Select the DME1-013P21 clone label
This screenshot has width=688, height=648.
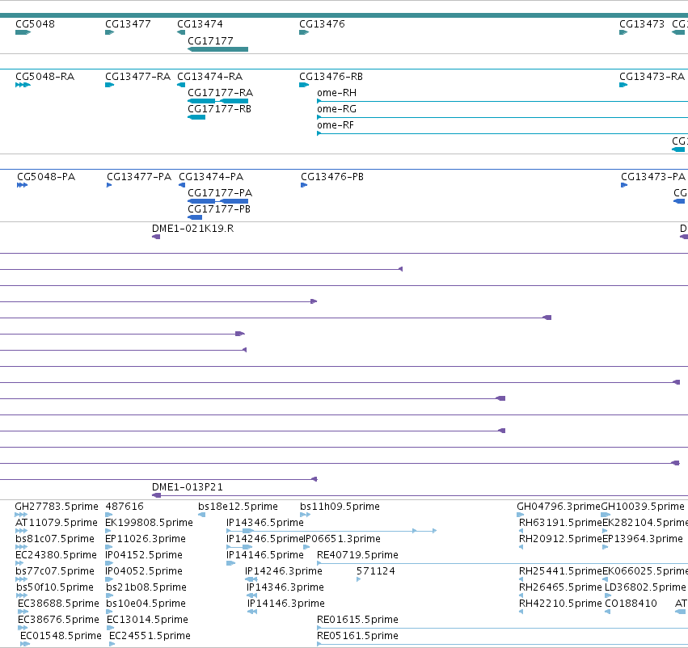coord(188,487)
